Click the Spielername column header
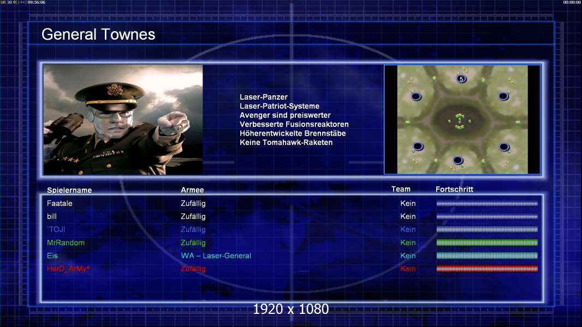582x327 pixels. [69, 190]
